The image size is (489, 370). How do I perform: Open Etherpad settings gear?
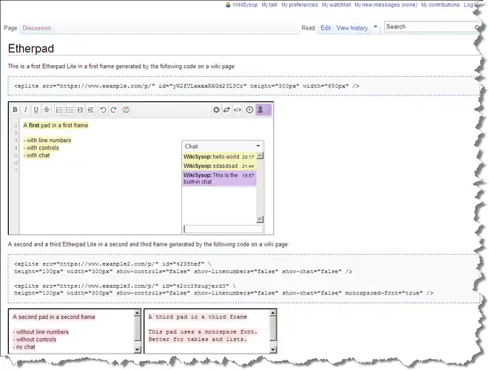point(216,110)
